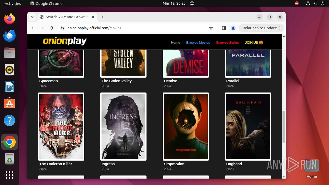This screenshot has height=185, width=329.
Task: Show Applications grid in dock
Action: coord(10,175)
